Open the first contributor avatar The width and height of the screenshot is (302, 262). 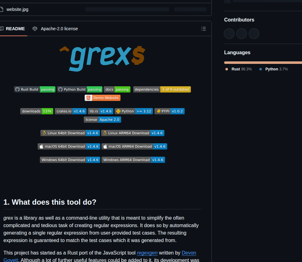pyautogui.click(x=229, y=34)
